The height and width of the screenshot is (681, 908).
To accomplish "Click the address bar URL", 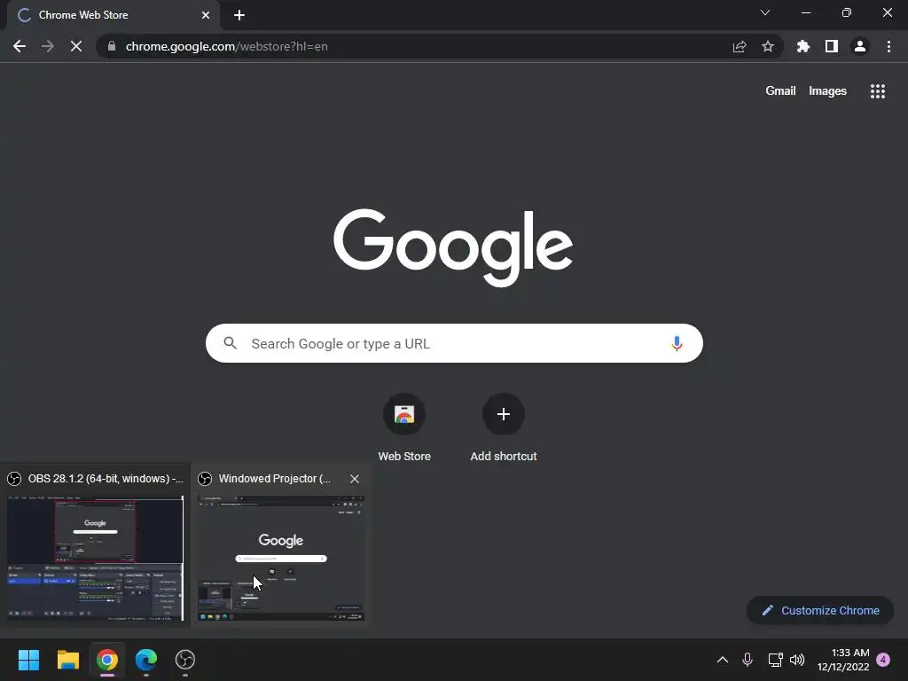I will click(x=226, y=46).
